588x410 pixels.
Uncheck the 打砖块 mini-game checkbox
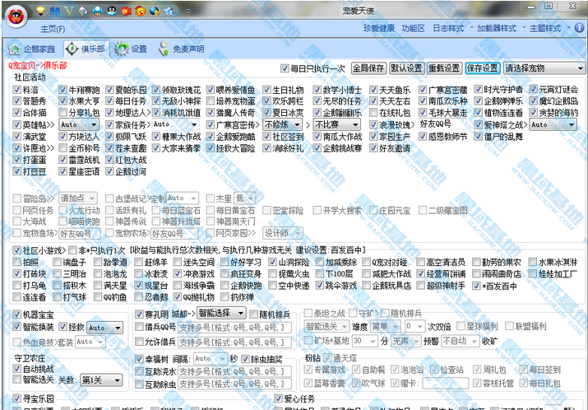click(x=16, y=273)
